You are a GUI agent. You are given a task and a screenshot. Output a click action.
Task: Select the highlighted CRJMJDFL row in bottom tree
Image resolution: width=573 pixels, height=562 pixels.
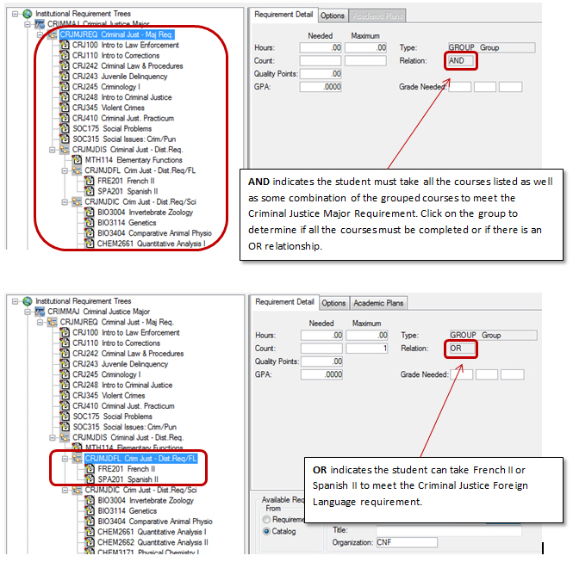coord(141,459)
